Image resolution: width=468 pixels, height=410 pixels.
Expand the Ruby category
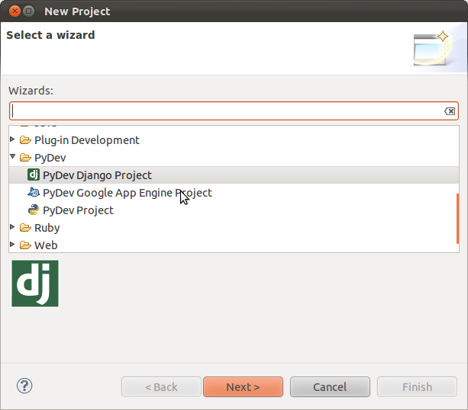(12, 227)
